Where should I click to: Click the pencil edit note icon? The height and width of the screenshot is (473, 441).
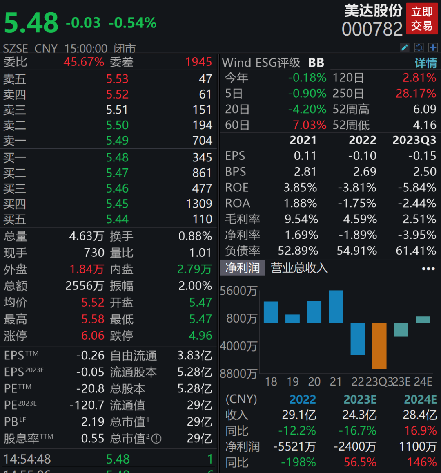pos(405,47)
